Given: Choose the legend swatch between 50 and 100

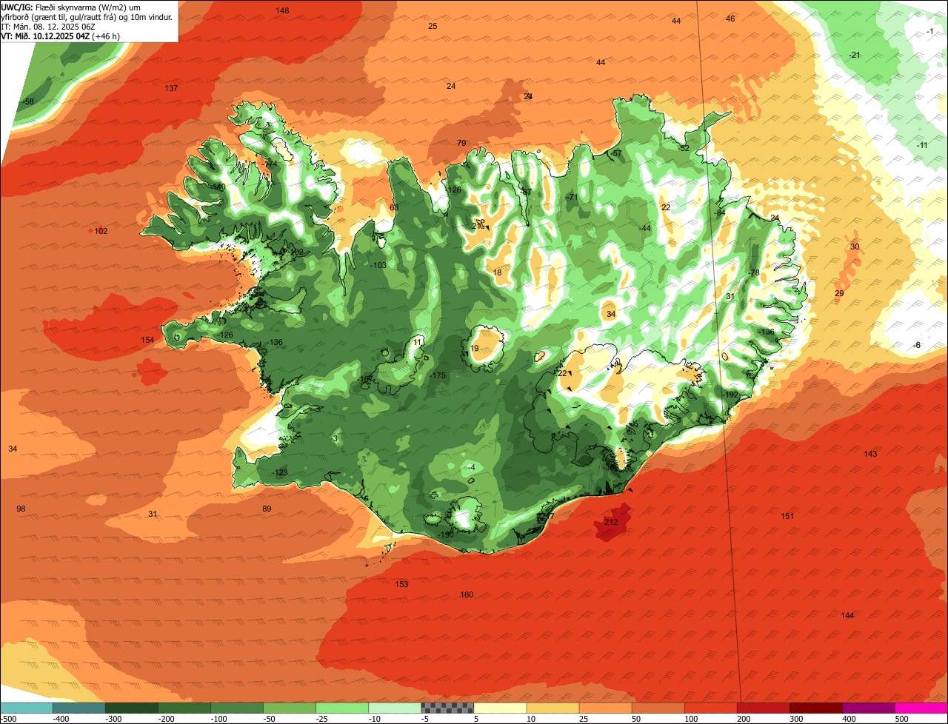Looking at the screenshot, I should 658,708.
